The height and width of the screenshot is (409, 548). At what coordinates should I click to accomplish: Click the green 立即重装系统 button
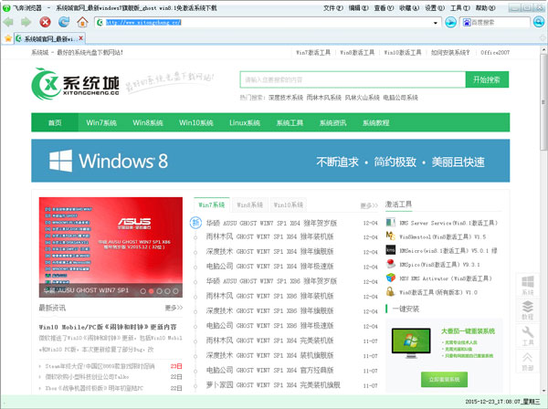(444, 379)
